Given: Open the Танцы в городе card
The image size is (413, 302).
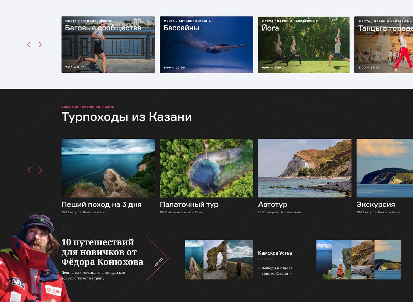Looking at the screenshot, I should [384, 44].
